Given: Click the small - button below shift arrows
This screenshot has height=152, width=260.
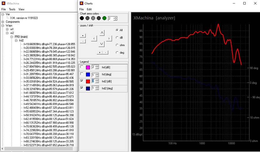Looking at the screenshot, I should pos(105,52).
